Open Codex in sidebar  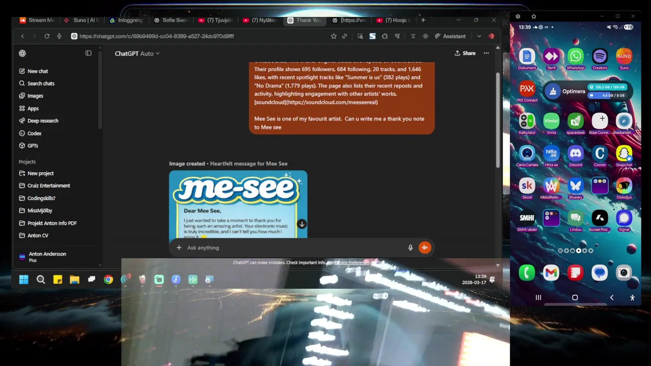tap(30, 133)
